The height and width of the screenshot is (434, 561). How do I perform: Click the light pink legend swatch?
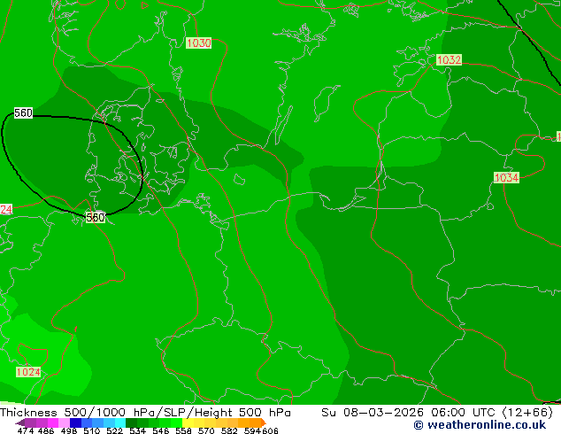click(x=64, y=422)
